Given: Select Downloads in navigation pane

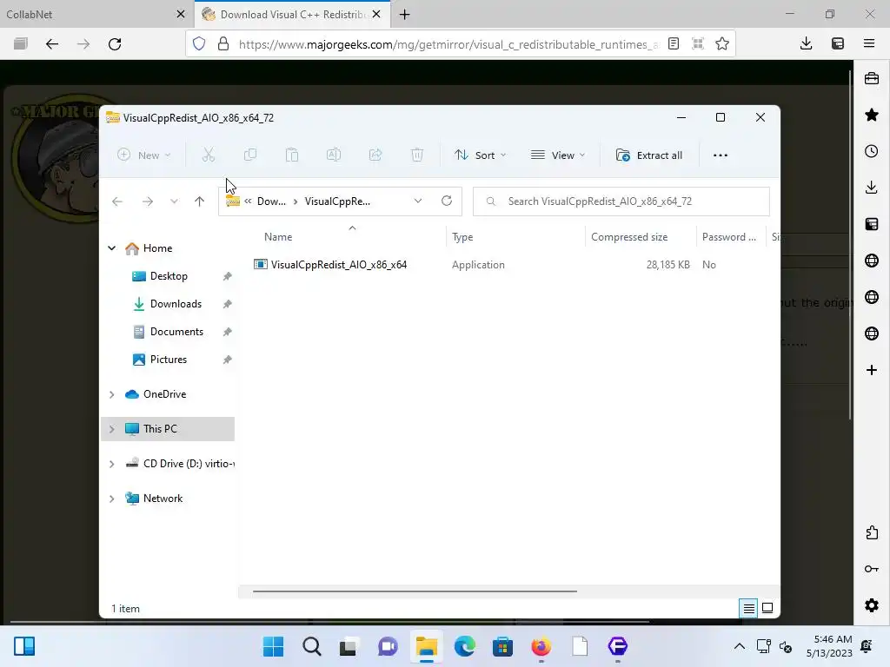Looking at the screenshot, I should [x=176, y=304].
